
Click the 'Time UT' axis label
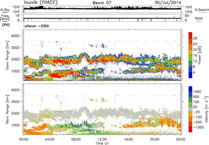pos(102,143)
